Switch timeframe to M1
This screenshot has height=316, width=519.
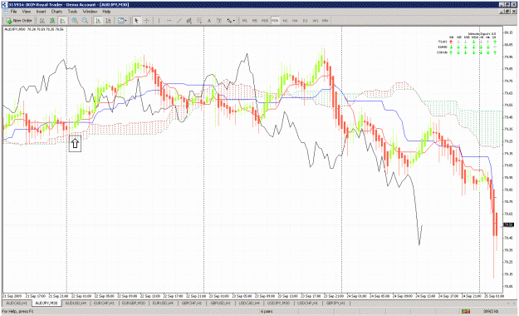pyautogui.click(x=245, y=21)
